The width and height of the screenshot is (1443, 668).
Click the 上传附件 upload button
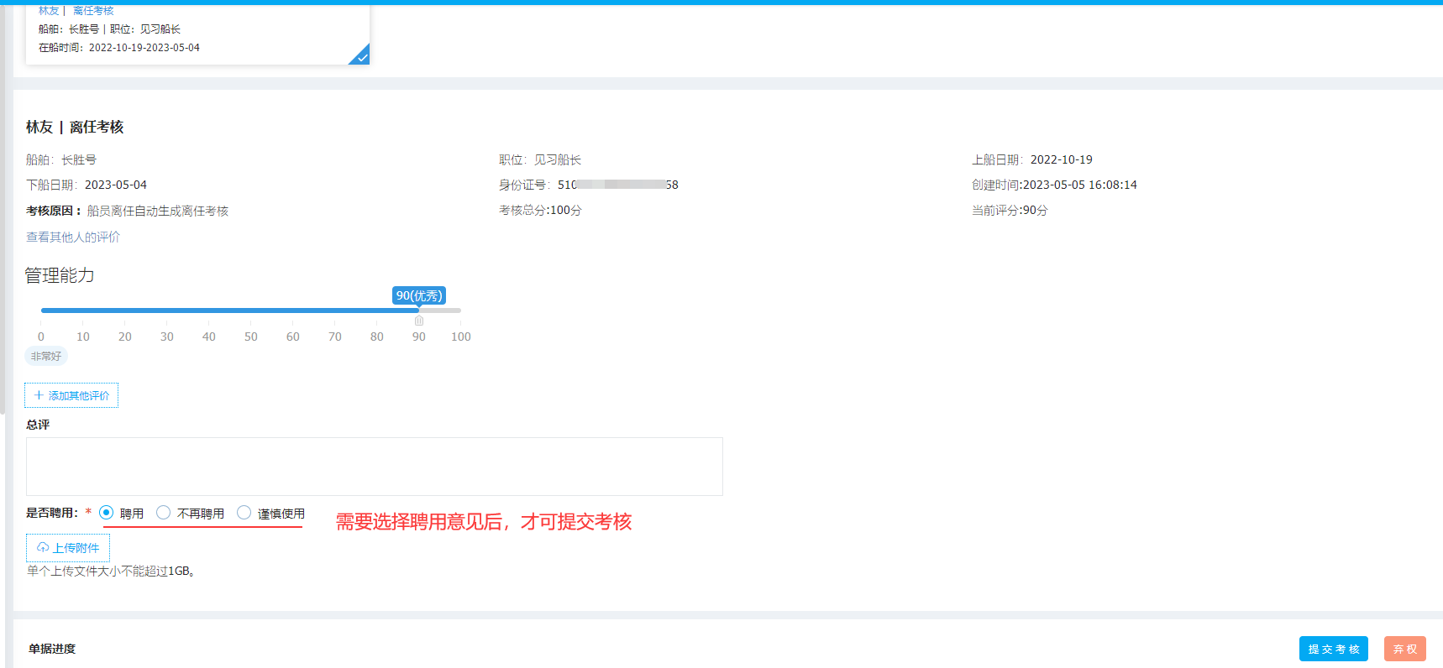(x=68, y=548)
